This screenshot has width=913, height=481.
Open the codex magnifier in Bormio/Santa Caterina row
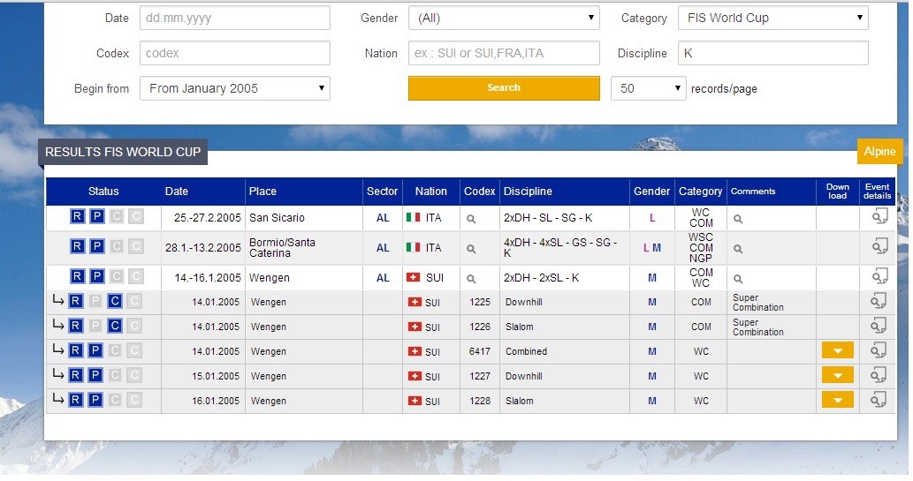click(x=471, y=248)
